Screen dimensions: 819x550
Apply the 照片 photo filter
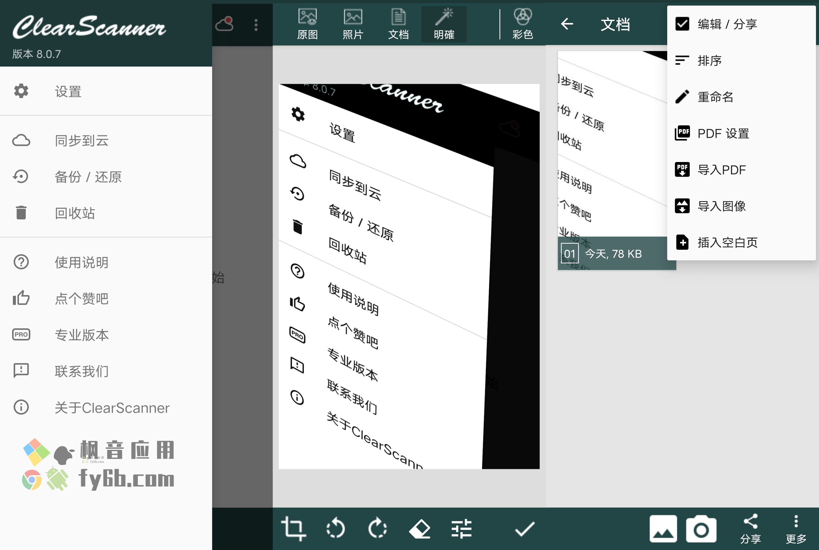click(x=353, y=24)
